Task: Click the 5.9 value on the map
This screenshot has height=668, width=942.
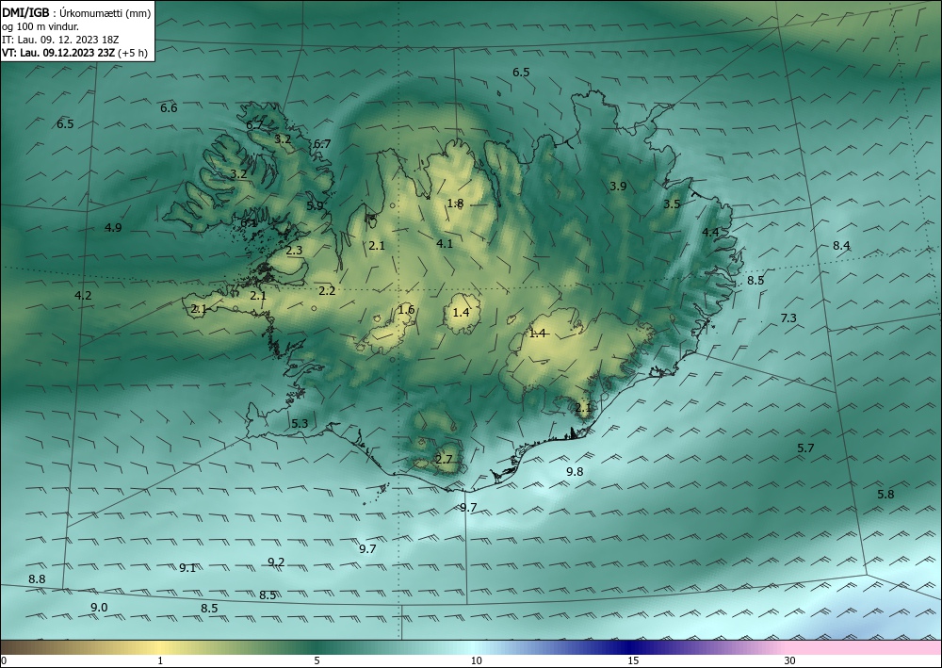Action: [x=315, y=205]
